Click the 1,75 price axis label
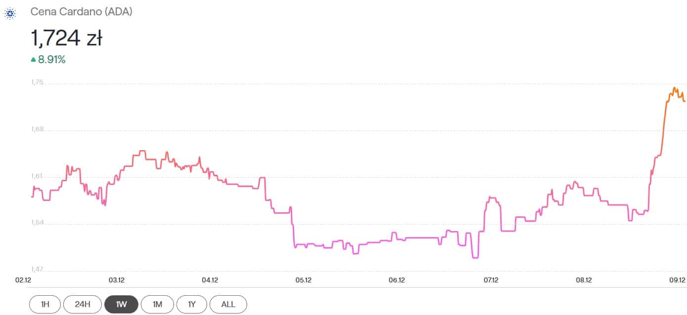The width and height of the screenshot is (687, 315). point(37,83)
